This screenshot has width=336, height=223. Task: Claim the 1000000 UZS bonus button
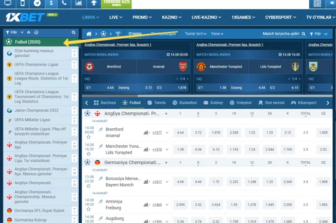coord(116,3)
